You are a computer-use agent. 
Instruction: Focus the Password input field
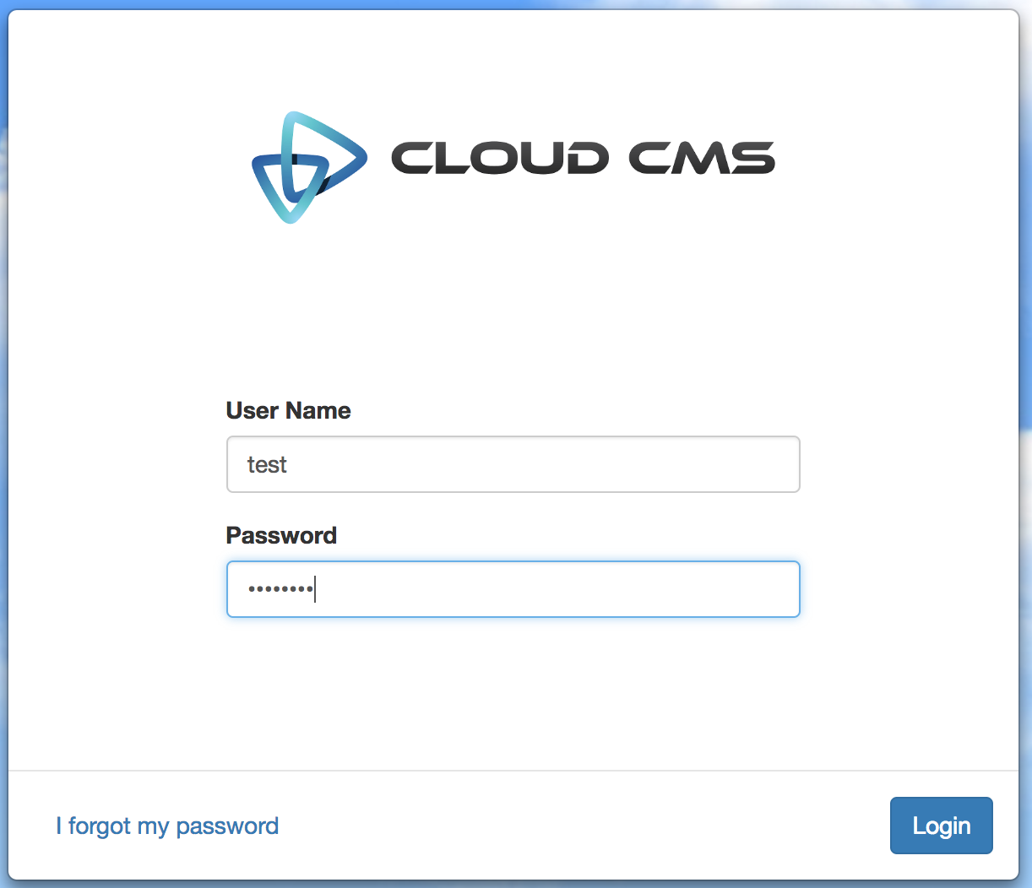513,589
